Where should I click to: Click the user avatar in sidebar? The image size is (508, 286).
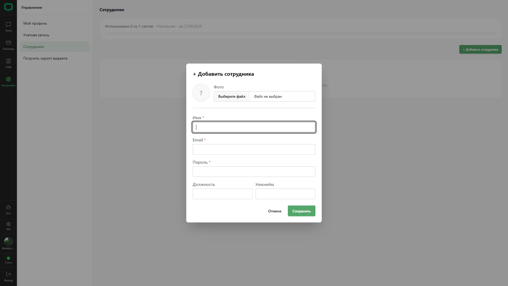pos(8,242)
